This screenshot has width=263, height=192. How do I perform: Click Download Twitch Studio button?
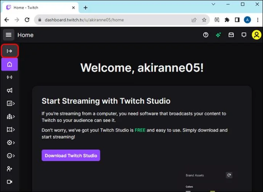point(71,155)
